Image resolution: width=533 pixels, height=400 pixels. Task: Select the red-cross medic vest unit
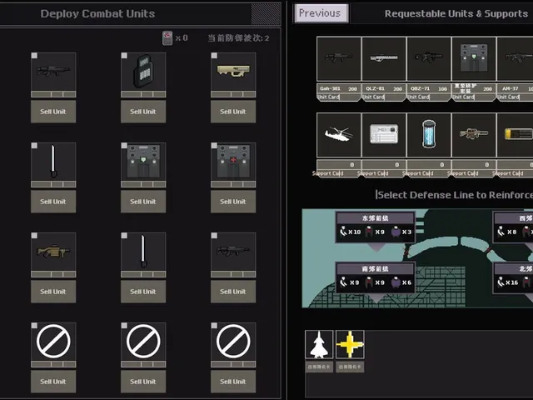(233, 162)
